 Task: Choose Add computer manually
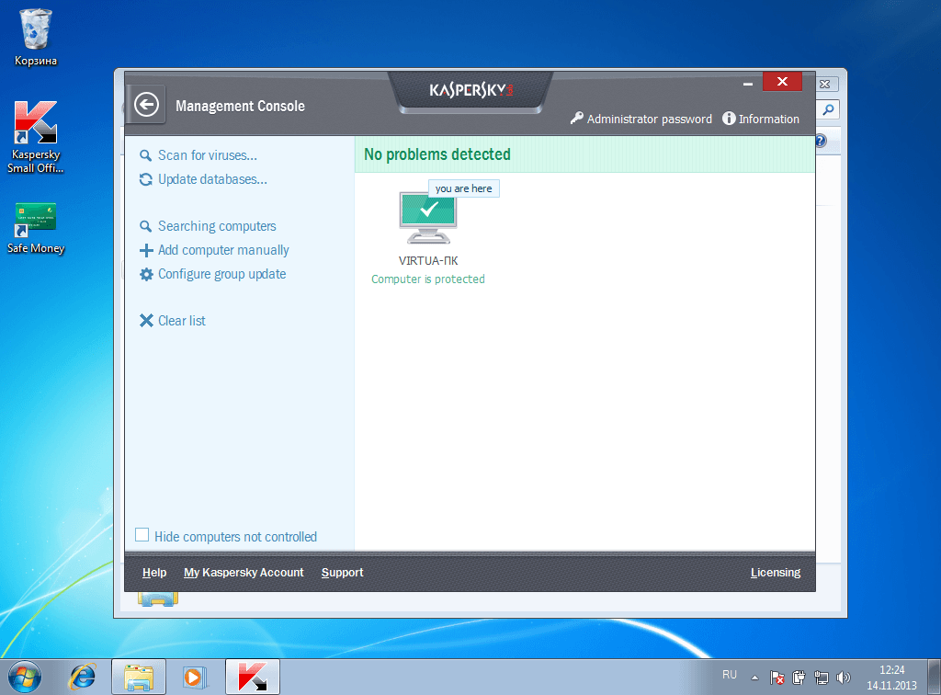click(x=223, y=250)
